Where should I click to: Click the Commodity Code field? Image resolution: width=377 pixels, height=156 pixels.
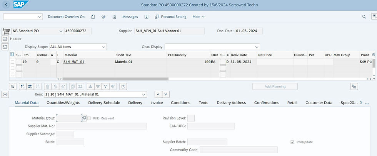(x=239, y=150)
